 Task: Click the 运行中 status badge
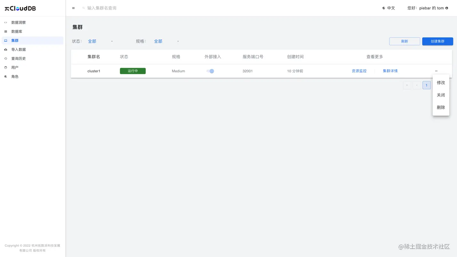point(133,71)
